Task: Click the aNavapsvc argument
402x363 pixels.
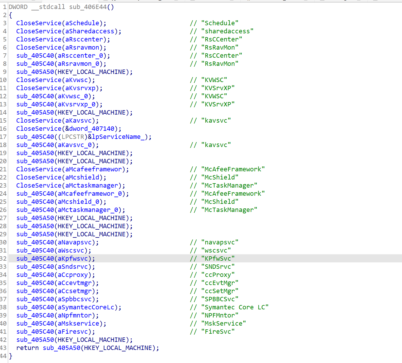Action: pyautogui.click(x=75, y=242)
